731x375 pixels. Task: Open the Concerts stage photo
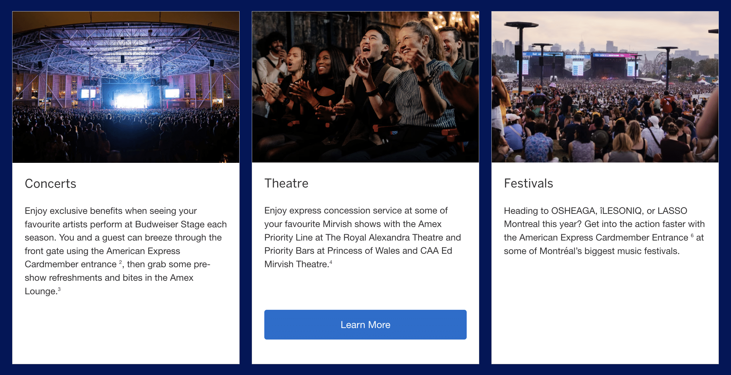click(126, 87)
